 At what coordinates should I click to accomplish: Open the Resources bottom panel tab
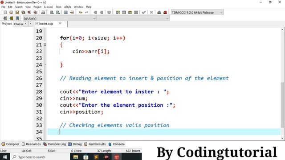coord(31,144)
